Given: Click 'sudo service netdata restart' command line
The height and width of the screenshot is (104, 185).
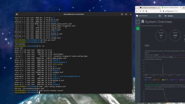Looking at the screenshot, I should click(51, 90).
